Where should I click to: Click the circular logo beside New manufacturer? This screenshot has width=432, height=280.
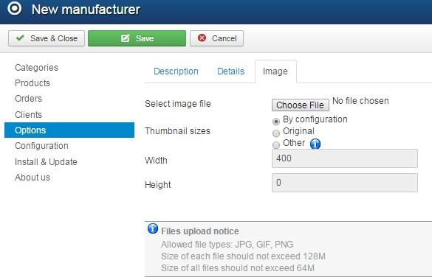14,8
